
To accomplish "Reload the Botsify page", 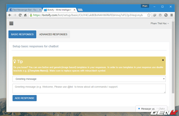I will coord(20,15).
